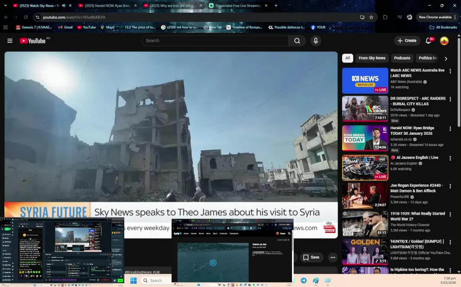Open the x3500 m4 how to bookmark

click(x=179, y=27)
